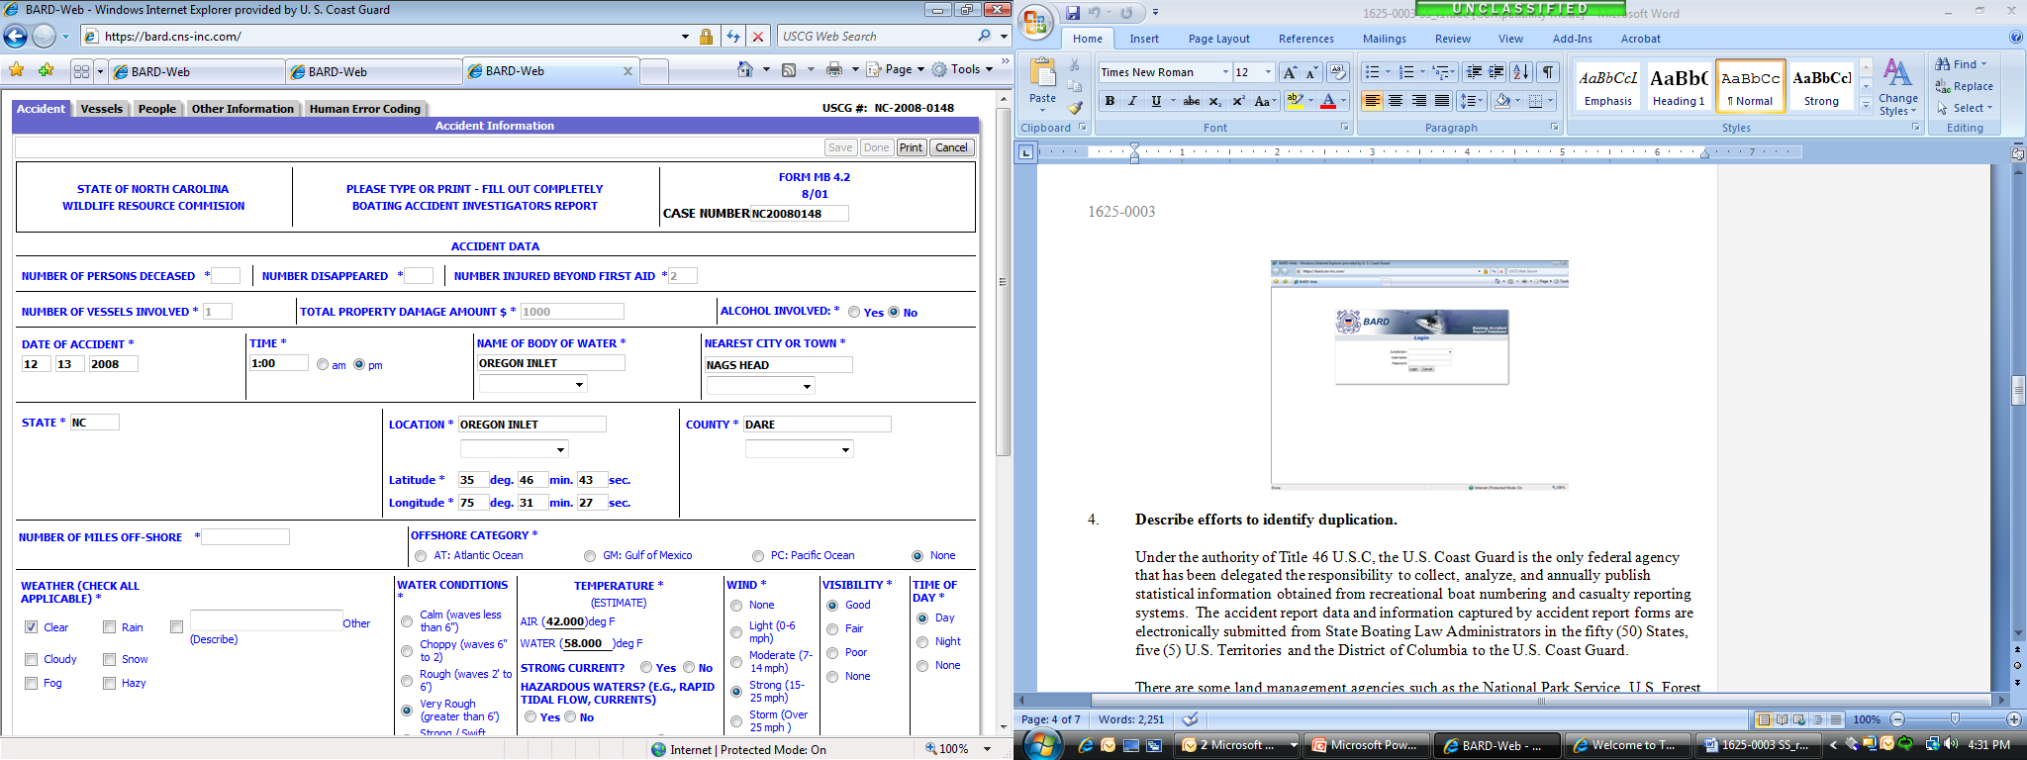Select the am time radio button

(323, 365)
